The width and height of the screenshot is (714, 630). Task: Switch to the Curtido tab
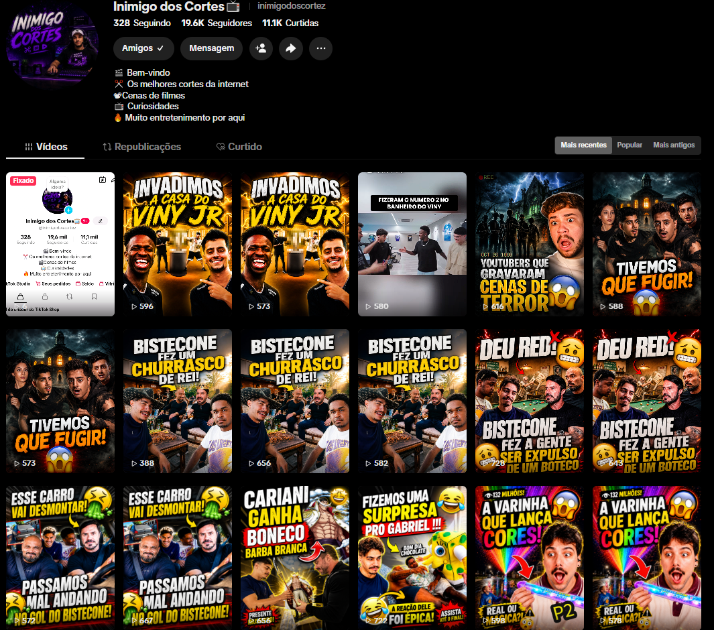(x=239, y=147)
